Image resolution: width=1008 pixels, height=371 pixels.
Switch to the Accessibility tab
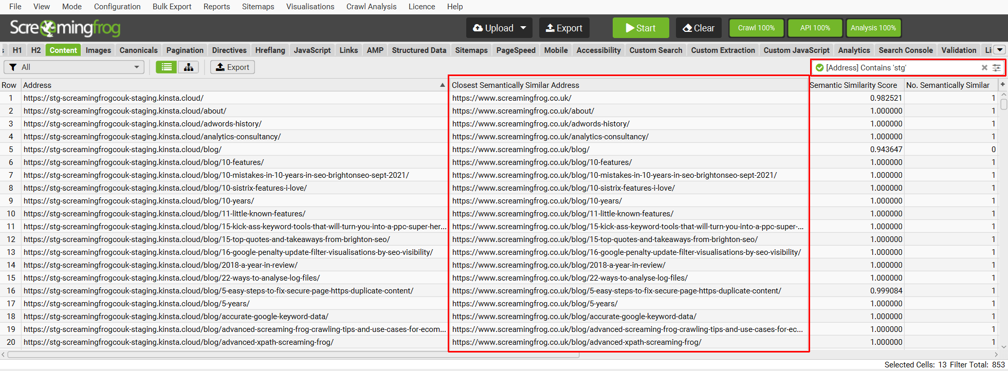tap(598, 50)
